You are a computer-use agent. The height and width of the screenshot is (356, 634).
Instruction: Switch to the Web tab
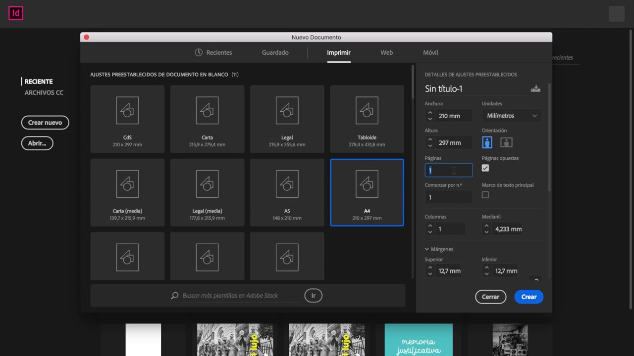tap(386, 52)
